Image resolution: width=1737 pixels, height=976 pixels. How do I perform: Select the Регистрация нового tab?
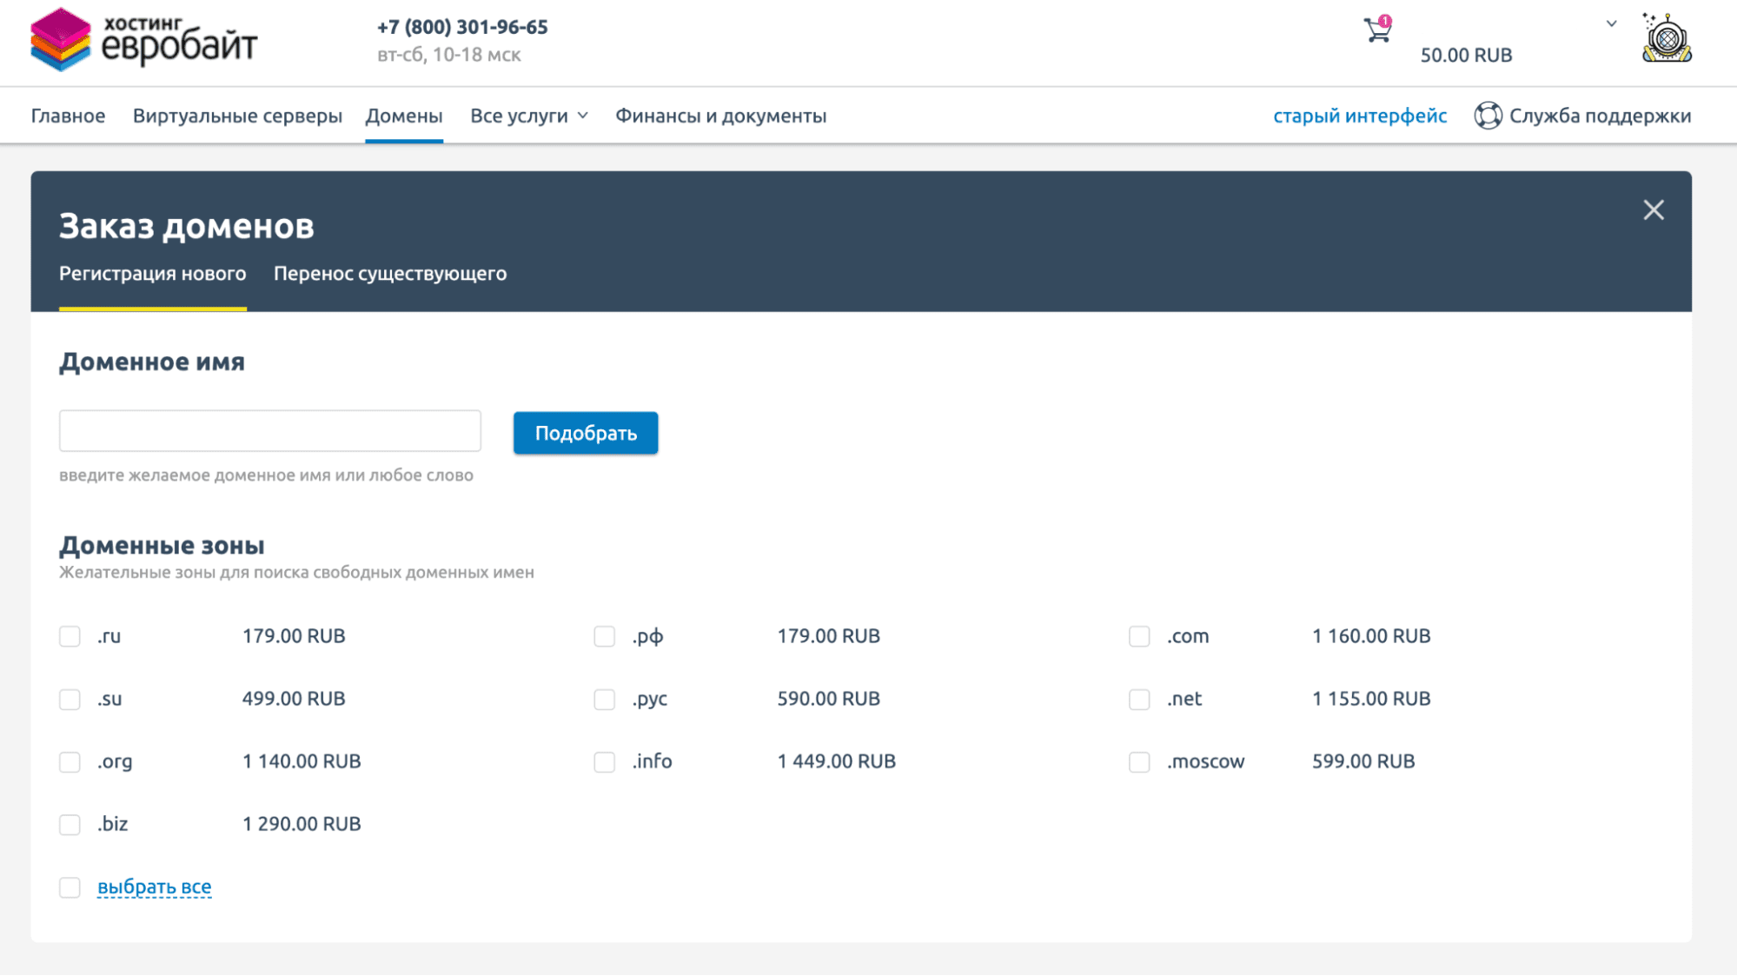click(152, 274)
